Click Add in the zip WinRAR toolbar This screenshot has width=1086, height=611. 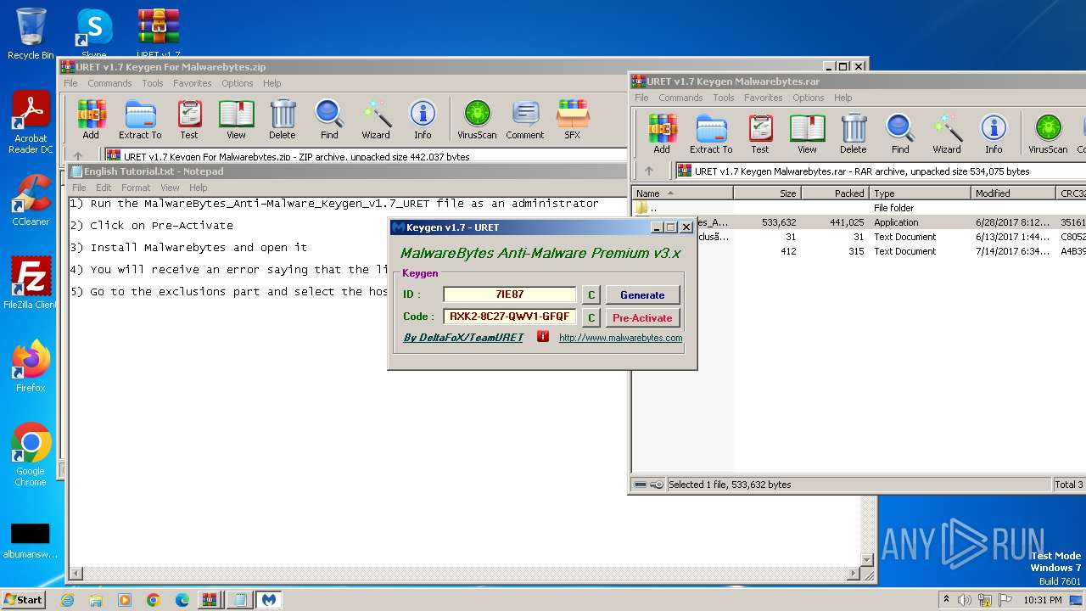(91, 120)
